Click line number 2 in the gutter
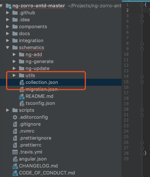150x177 pixels. [x=127, y=10]
